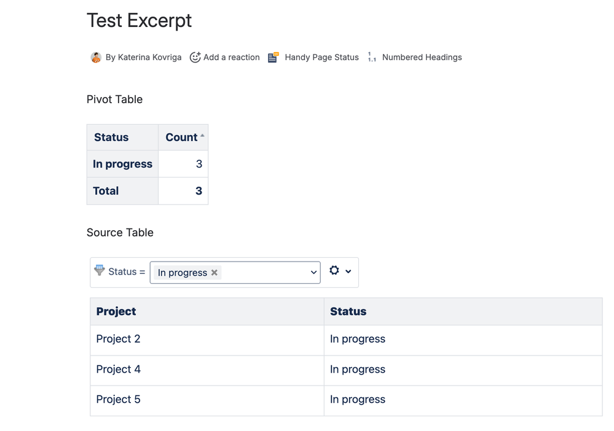Select the Project 4 cell
The image size is (614, 431).
pyautogui.click(x=119, y=370)
